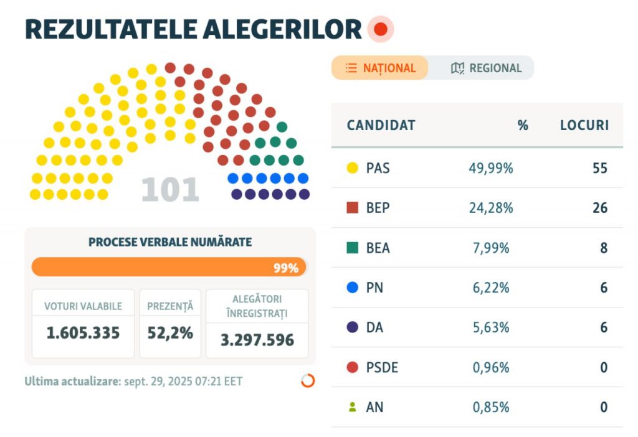Viewport: 638px width, 437px height.
Task: Click the AN independent candidate icon
Action: pyautogui.click(x=352, y=407)
